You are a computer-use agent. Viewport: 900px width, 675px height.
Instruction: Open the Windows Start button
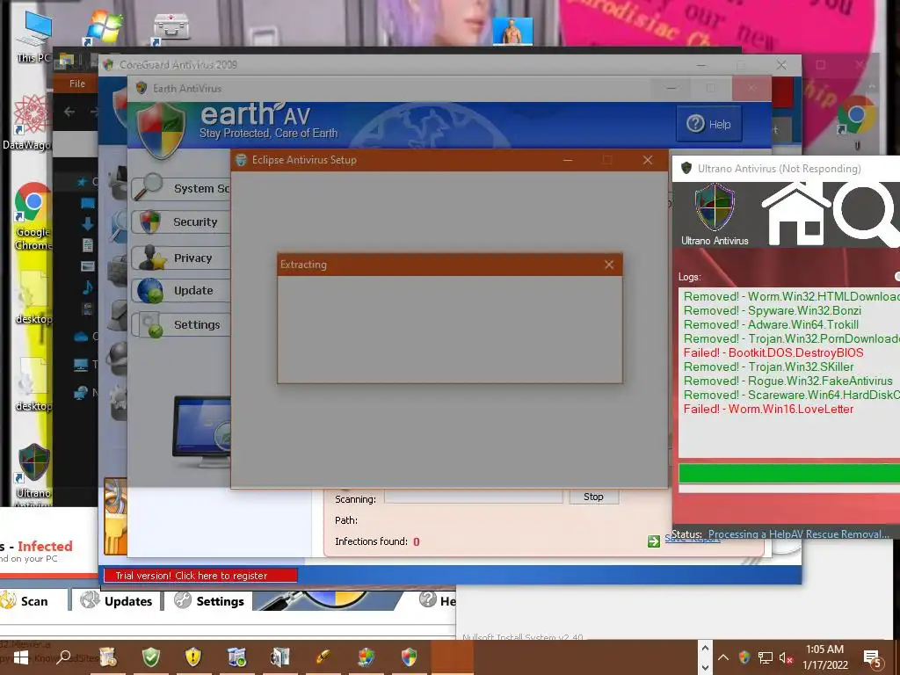click(x=21, y=657)
